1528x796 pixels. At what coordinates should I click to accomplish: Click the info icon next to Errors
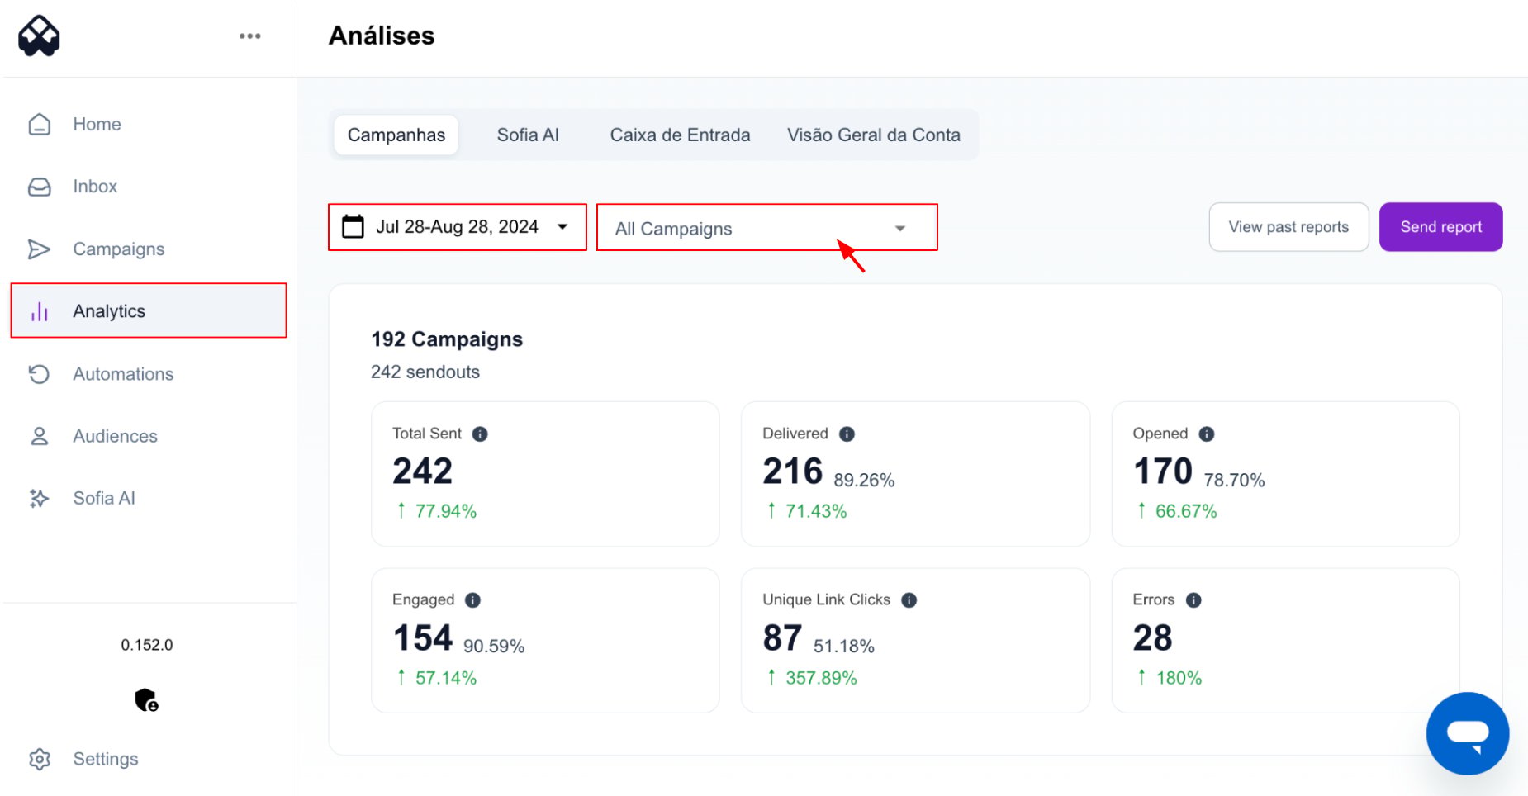tap(1193, 600)
